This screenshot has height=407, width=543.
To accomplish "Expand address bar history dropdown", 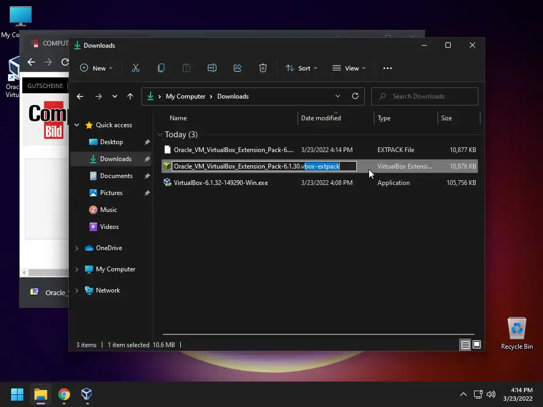I will (338, 96).
